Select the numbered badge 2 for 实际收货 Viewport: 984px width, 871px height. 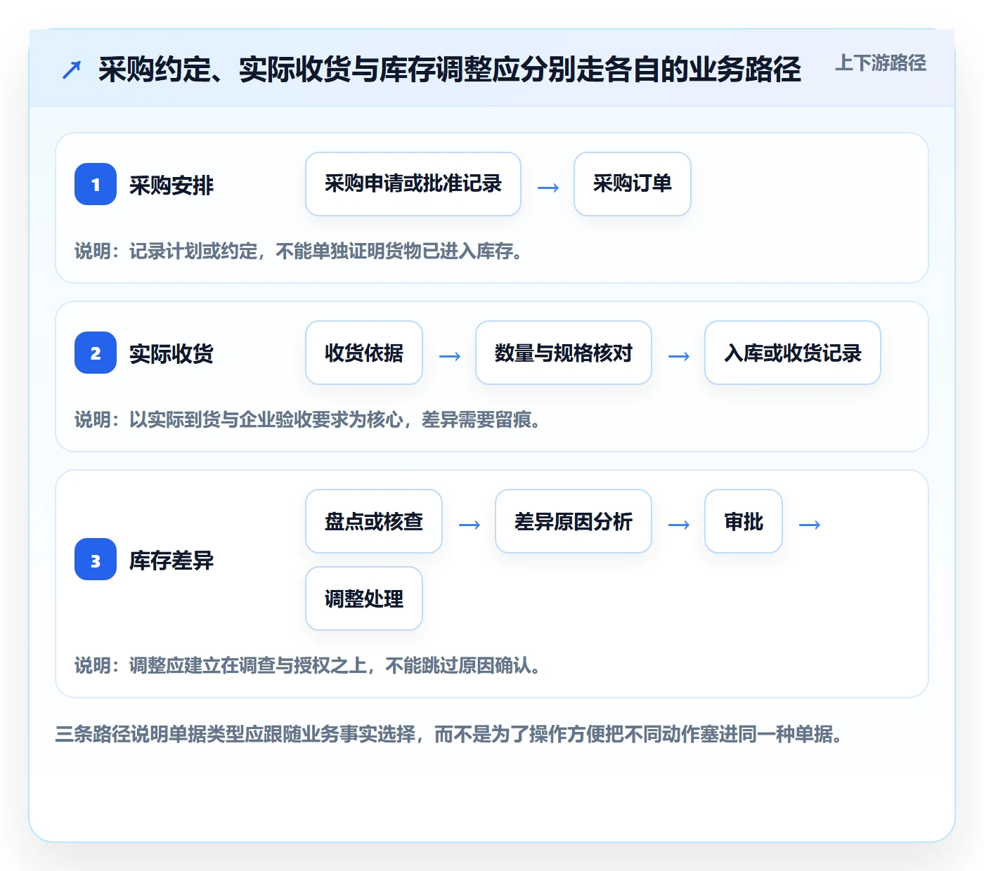(96, 353)
